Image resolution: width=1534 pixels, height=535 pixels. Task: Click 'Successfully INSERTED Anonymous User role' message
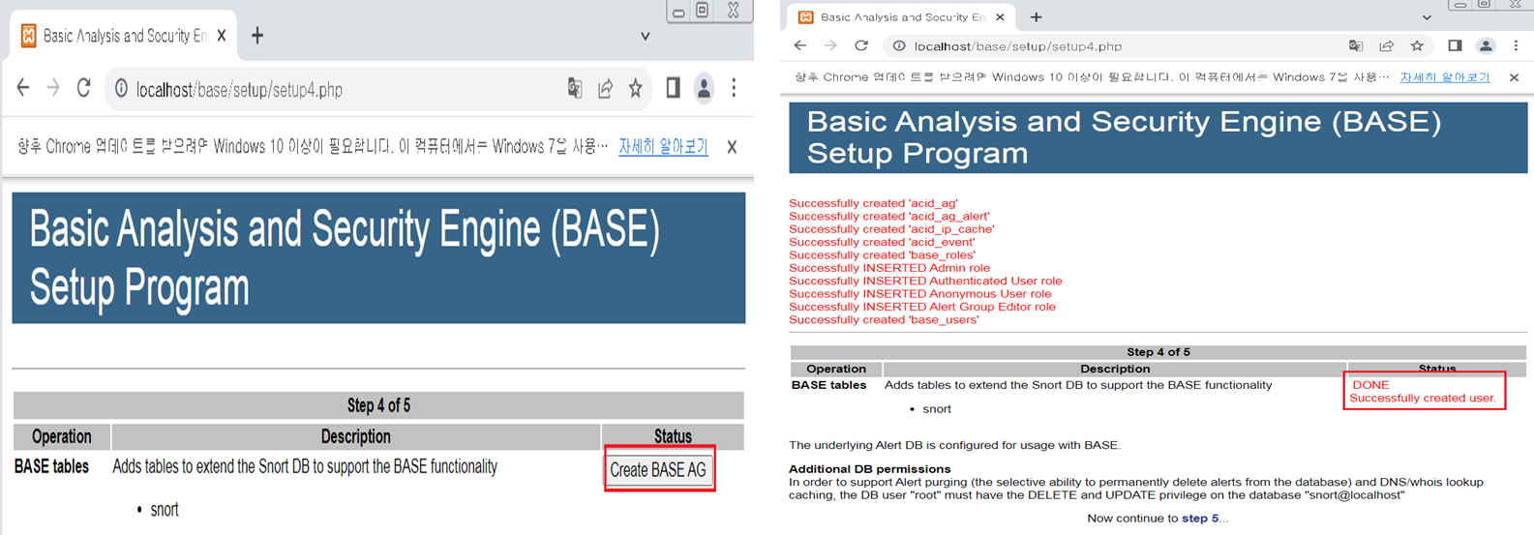tap(919, 294)
